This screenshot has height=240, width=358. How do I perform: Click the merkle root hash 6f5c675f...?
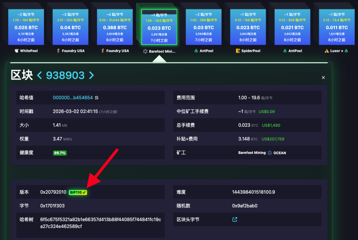[101, 223]
